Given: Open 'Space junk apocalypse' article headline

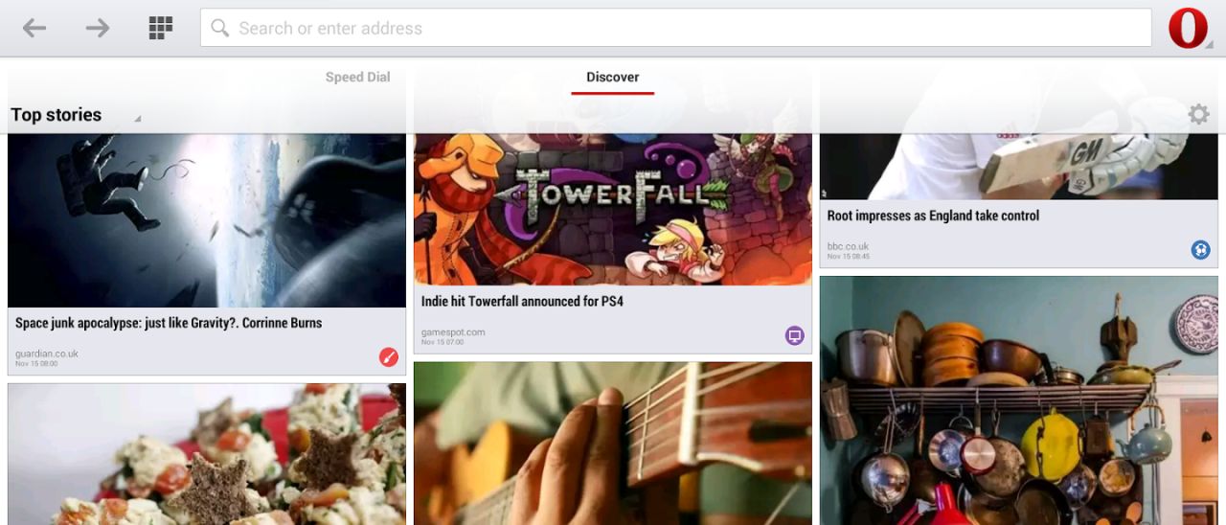Looking at the screenshot, I should coord(169,323).
